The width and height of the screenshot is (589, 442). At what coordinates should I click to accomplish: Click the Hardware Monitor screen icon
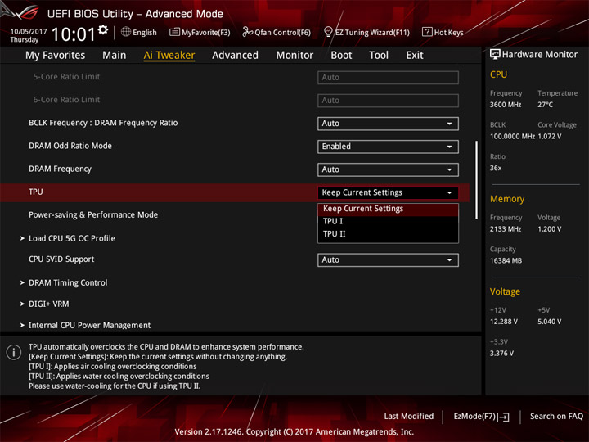coord(495,54)
